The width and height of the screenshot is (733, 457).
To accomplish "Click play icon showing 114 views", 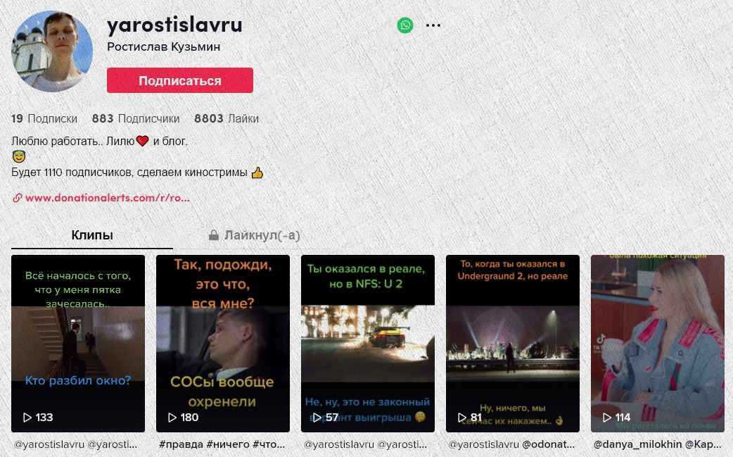I will point(607,418).
